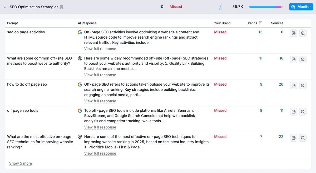Viewport: 316px width, 173px height.
Task: Click the Sources column header
Action: [x=277, y=23]
